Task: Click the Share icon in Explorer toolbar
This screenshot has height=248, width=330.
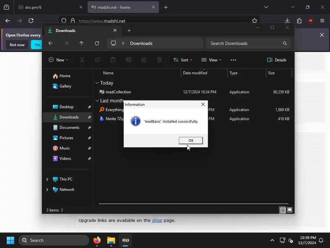Action: (144, 60)
